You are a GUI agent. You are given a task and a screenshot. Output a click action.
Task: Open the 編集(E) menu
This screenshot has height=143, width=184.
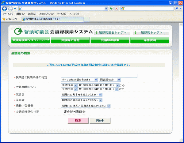(21, 14)
